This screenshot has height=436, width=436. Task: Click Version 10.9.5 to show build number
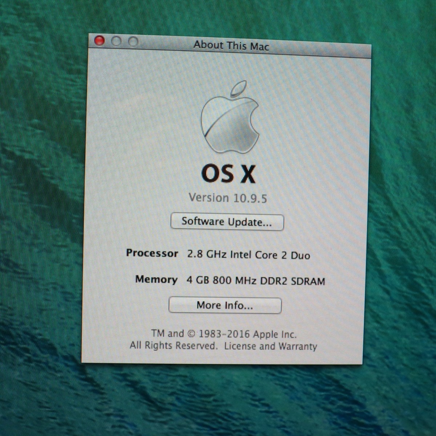tap(227, 198)
